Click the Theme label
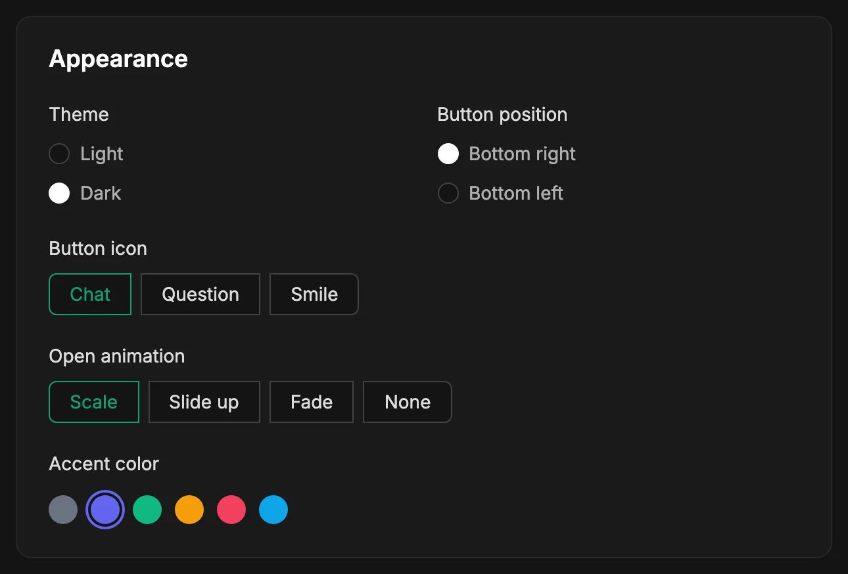 click(x=79, y=114)
